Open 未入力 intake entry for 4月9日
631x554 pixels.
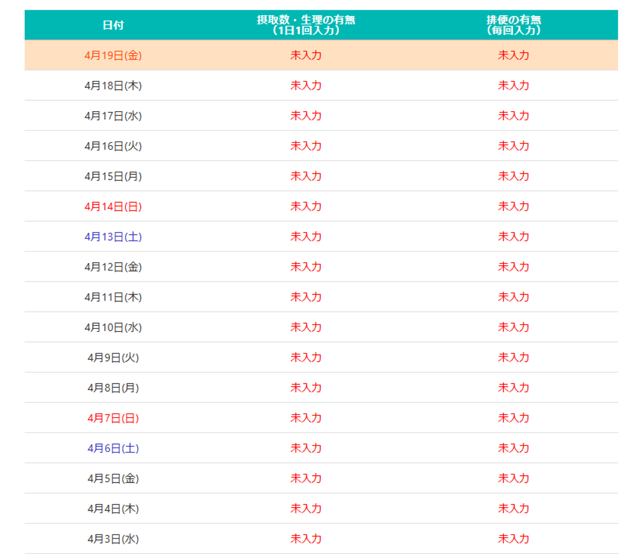tap(306, 357)
